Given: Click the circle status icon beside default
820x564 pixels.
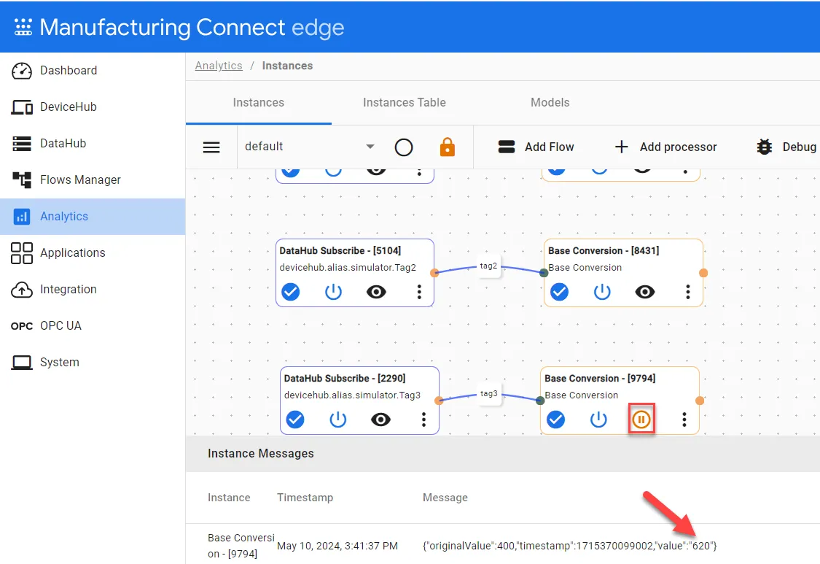Looking at the screenshot, I should 404,147.
